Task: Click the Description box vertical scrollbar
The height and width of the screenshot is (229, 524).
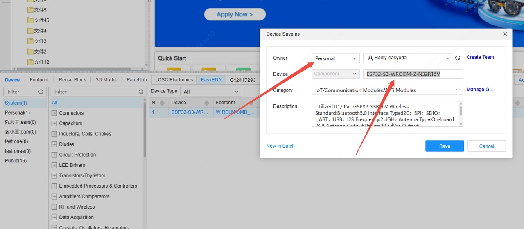Action: click(461, 110)
